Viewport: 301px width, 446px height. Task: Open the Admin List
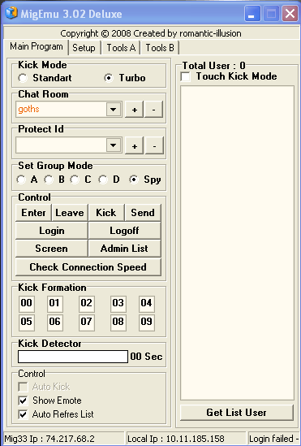click(124, 249)
